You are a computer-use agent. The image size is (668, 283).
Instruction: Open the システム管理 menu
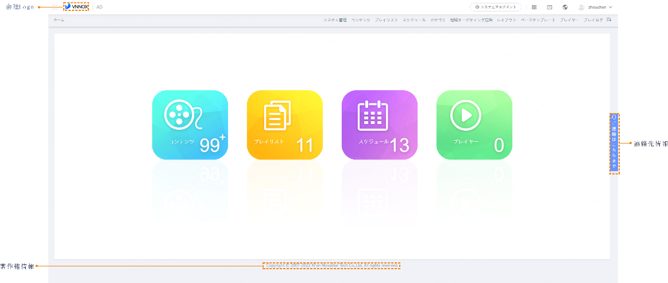coord(335,20)
